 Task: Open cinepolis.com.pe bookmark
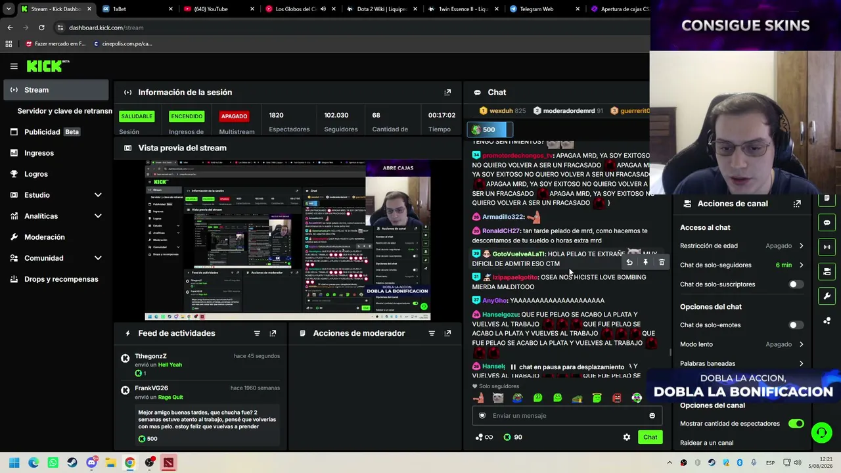[x=122, y=44]
